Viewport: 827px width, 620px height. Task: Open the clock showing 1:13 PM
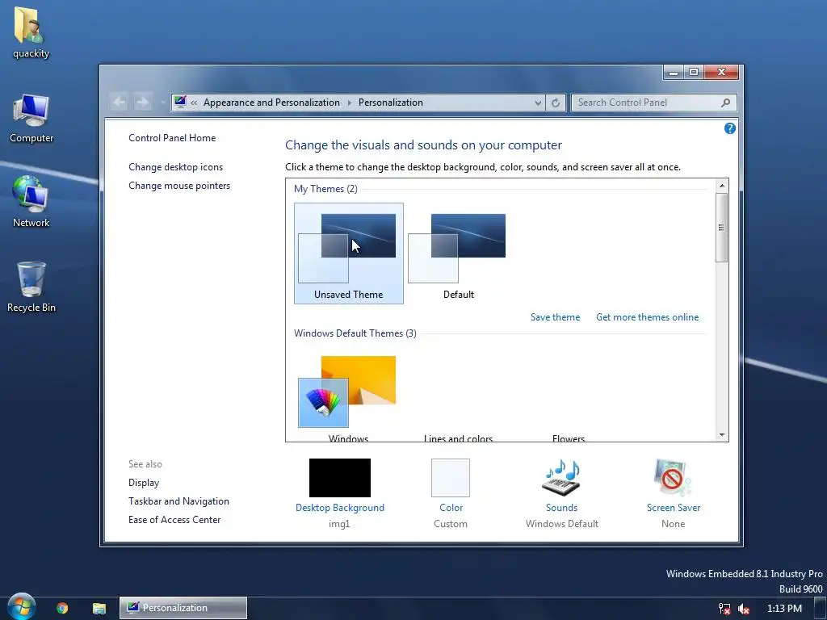point(783,609)
